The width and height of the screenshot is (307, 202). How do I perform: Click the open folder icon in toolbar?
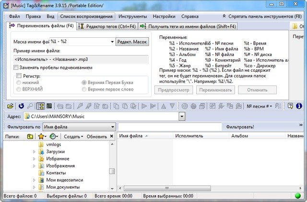click(11, 106)
